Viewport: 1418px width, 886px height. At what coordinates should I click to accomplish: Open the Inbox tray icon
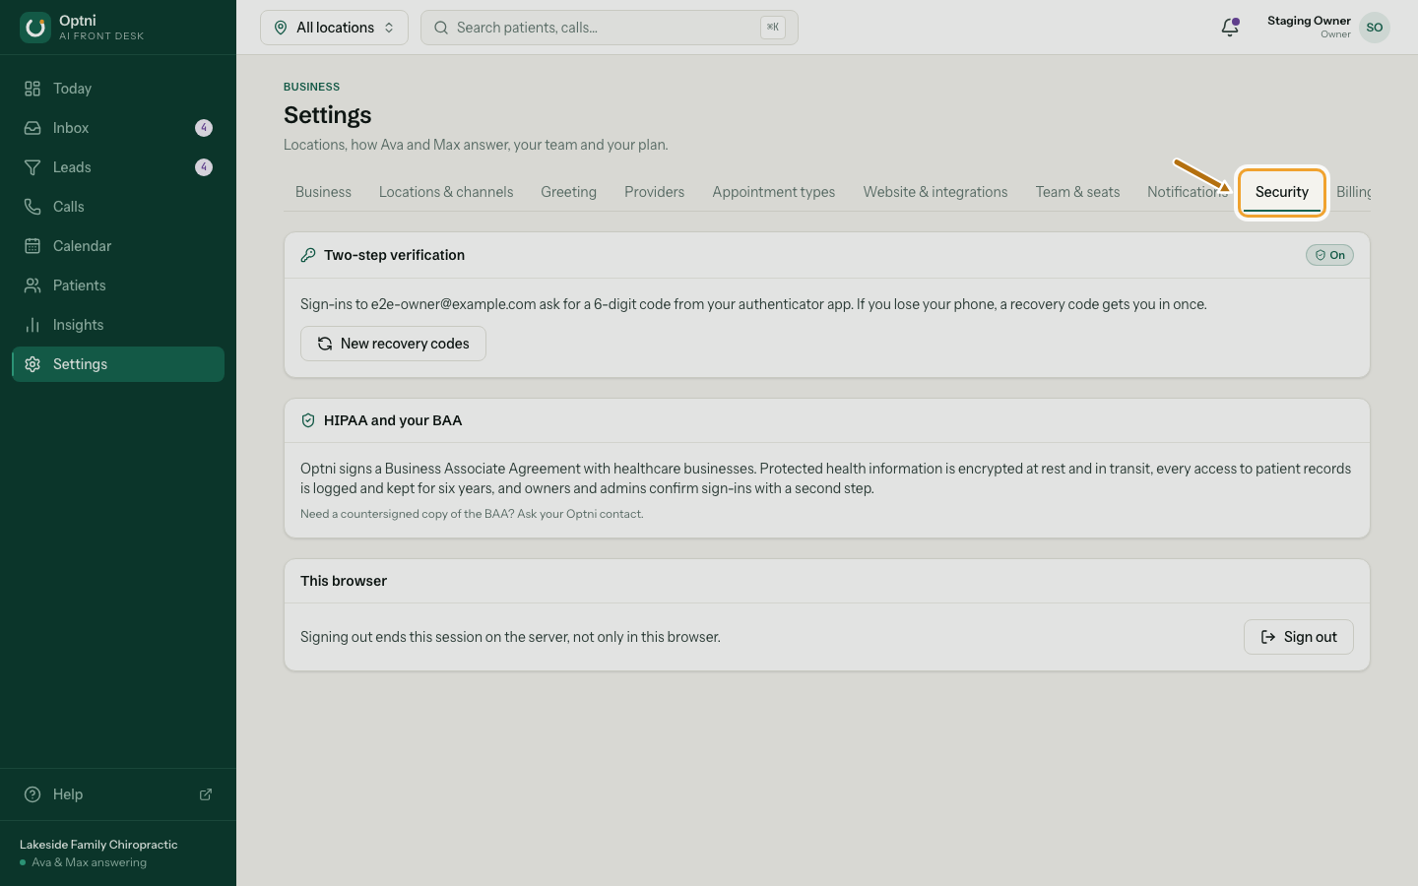pos(32,128)
